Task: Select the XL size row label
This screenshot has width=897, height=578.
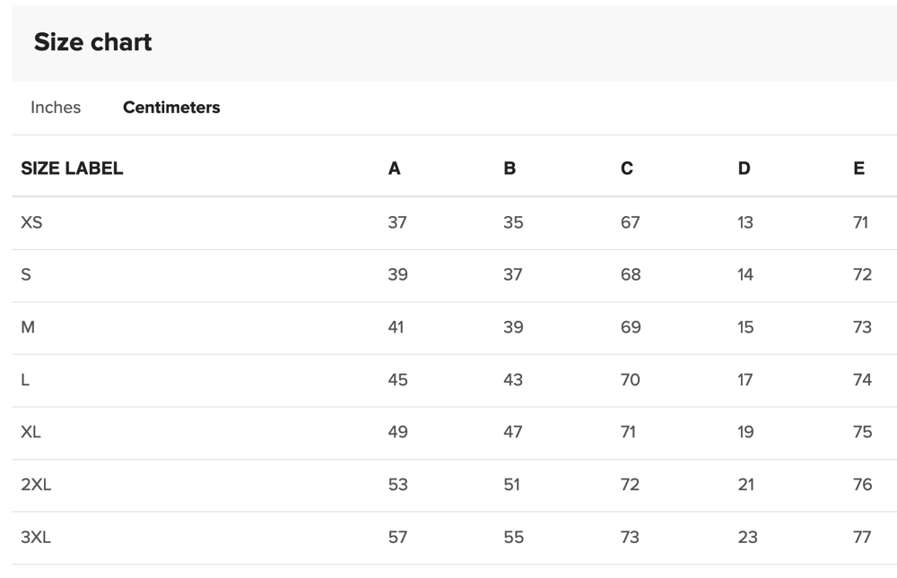Action: coord(30,432)
